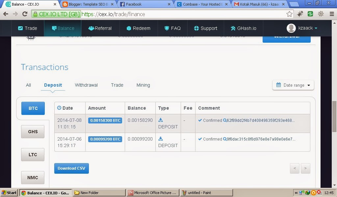Click the 0.00099200 balance value
This screenshot has height=197, width=337.
tap(140, 139)
